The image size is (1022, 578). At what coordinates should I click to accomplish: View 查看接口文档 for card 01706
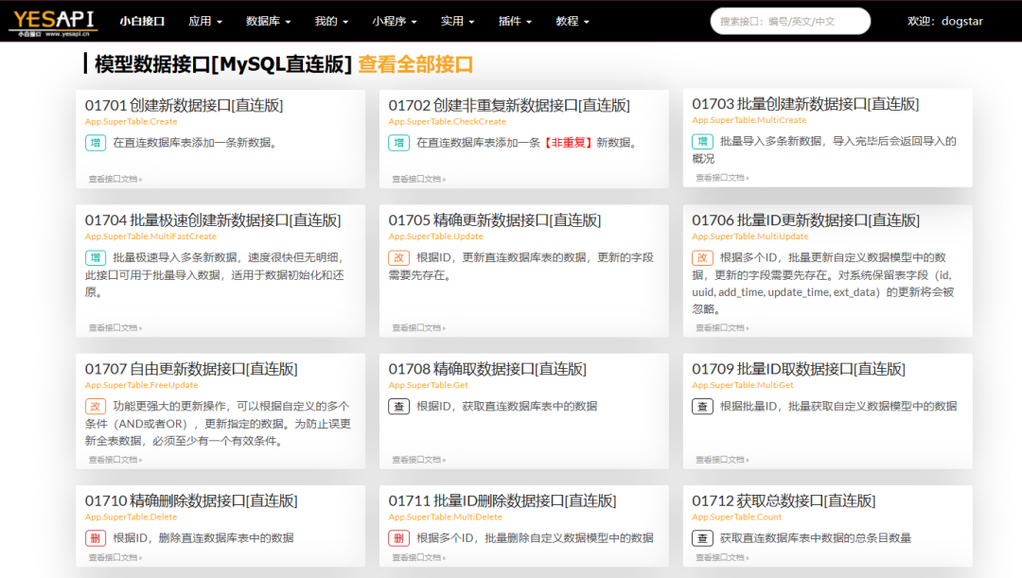point(722,327)
